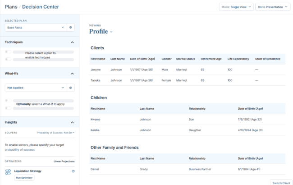The image size is (293, 185).
Task: Open the Base Facts plan dropdown
Action: pos(36,28)
